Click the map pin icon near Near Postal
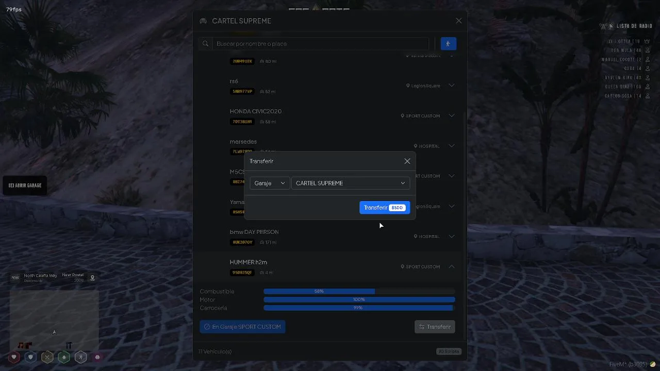 93,278
